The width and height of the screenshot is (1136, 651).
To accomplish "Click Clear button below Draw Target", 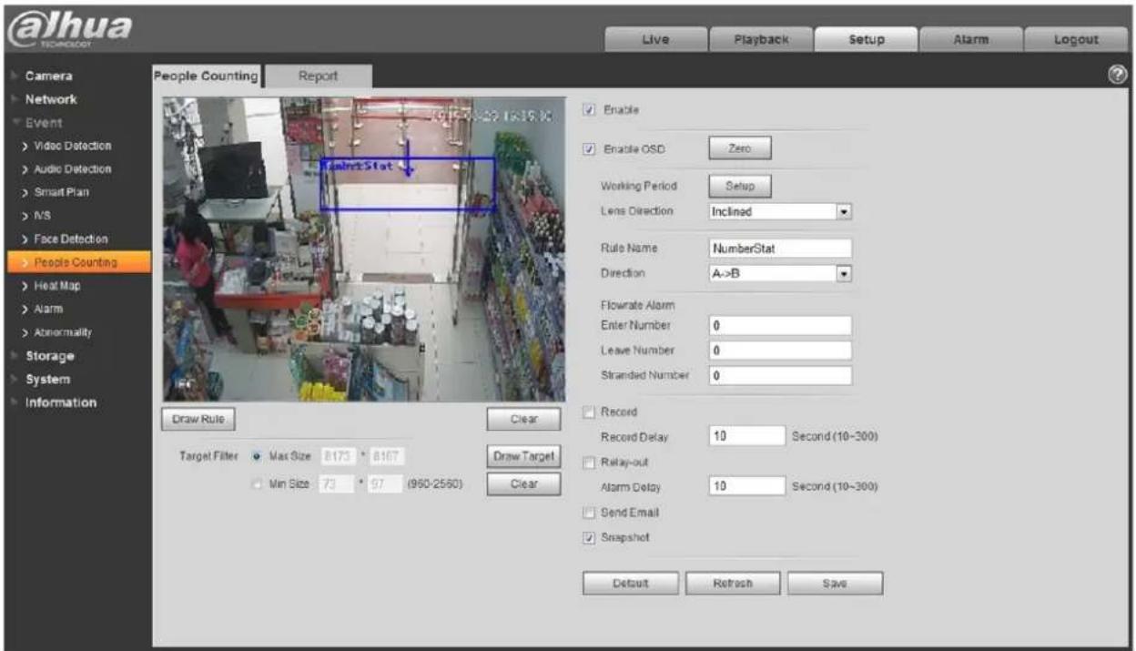I will pyautogui.click(x=523, y=483).
